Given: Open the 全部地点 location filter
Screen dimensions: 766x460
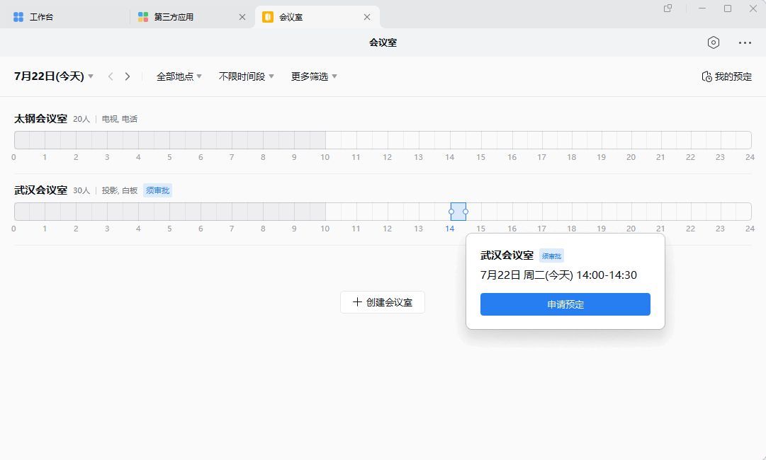Looking at the screenshot, I should point(179,76).
